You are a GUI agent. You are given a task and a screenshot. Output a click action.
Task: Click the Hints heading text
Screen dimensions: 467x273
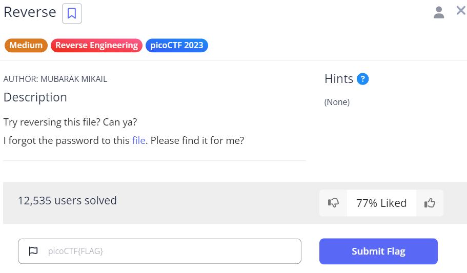coord(338,79)
